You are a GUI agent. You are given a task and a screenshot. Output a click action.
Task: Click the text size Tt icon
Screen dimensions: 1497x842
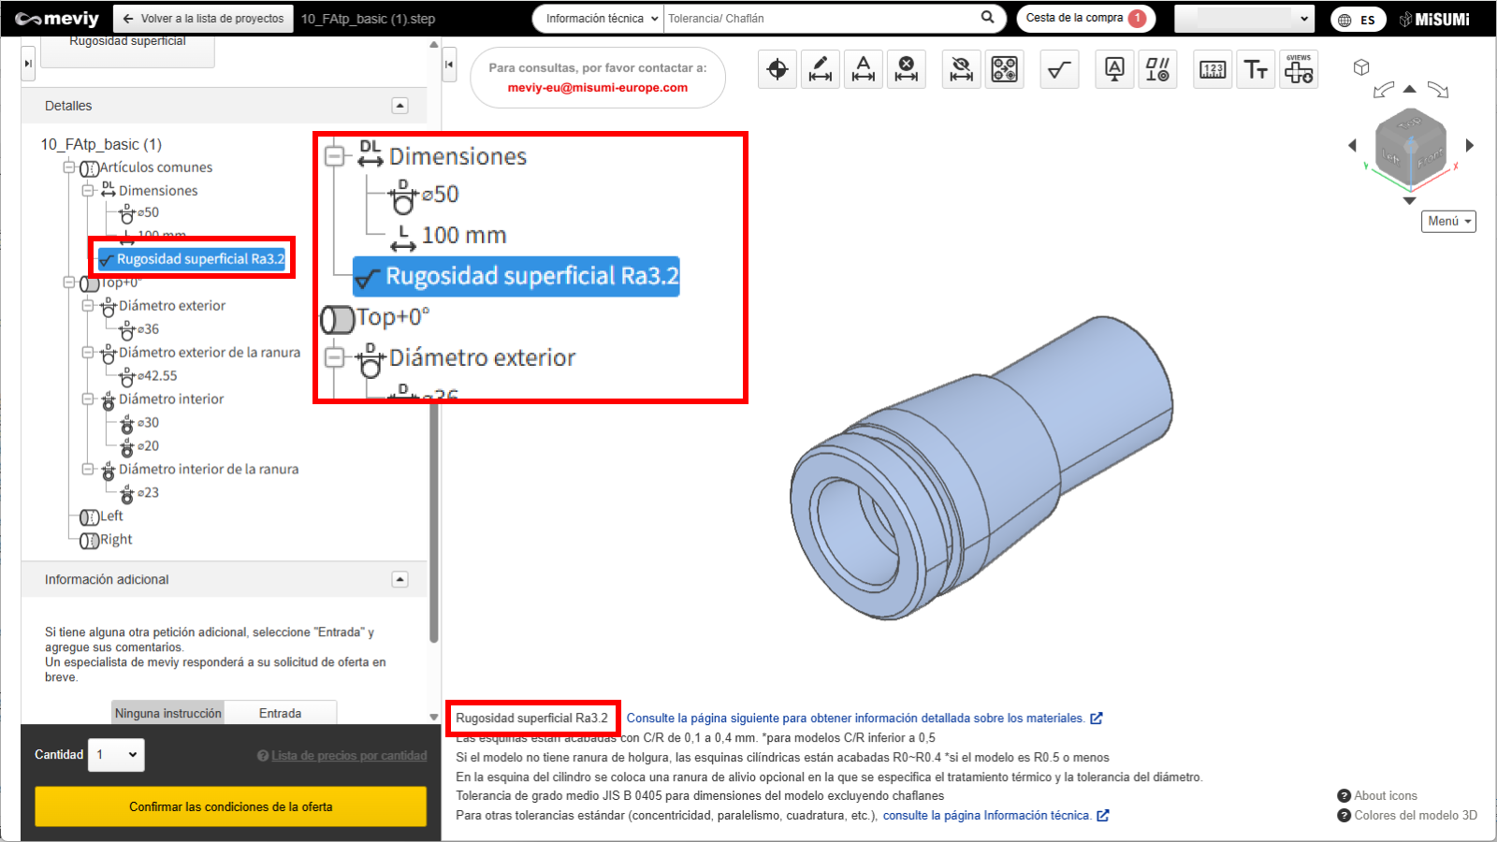pos(1256,70)
